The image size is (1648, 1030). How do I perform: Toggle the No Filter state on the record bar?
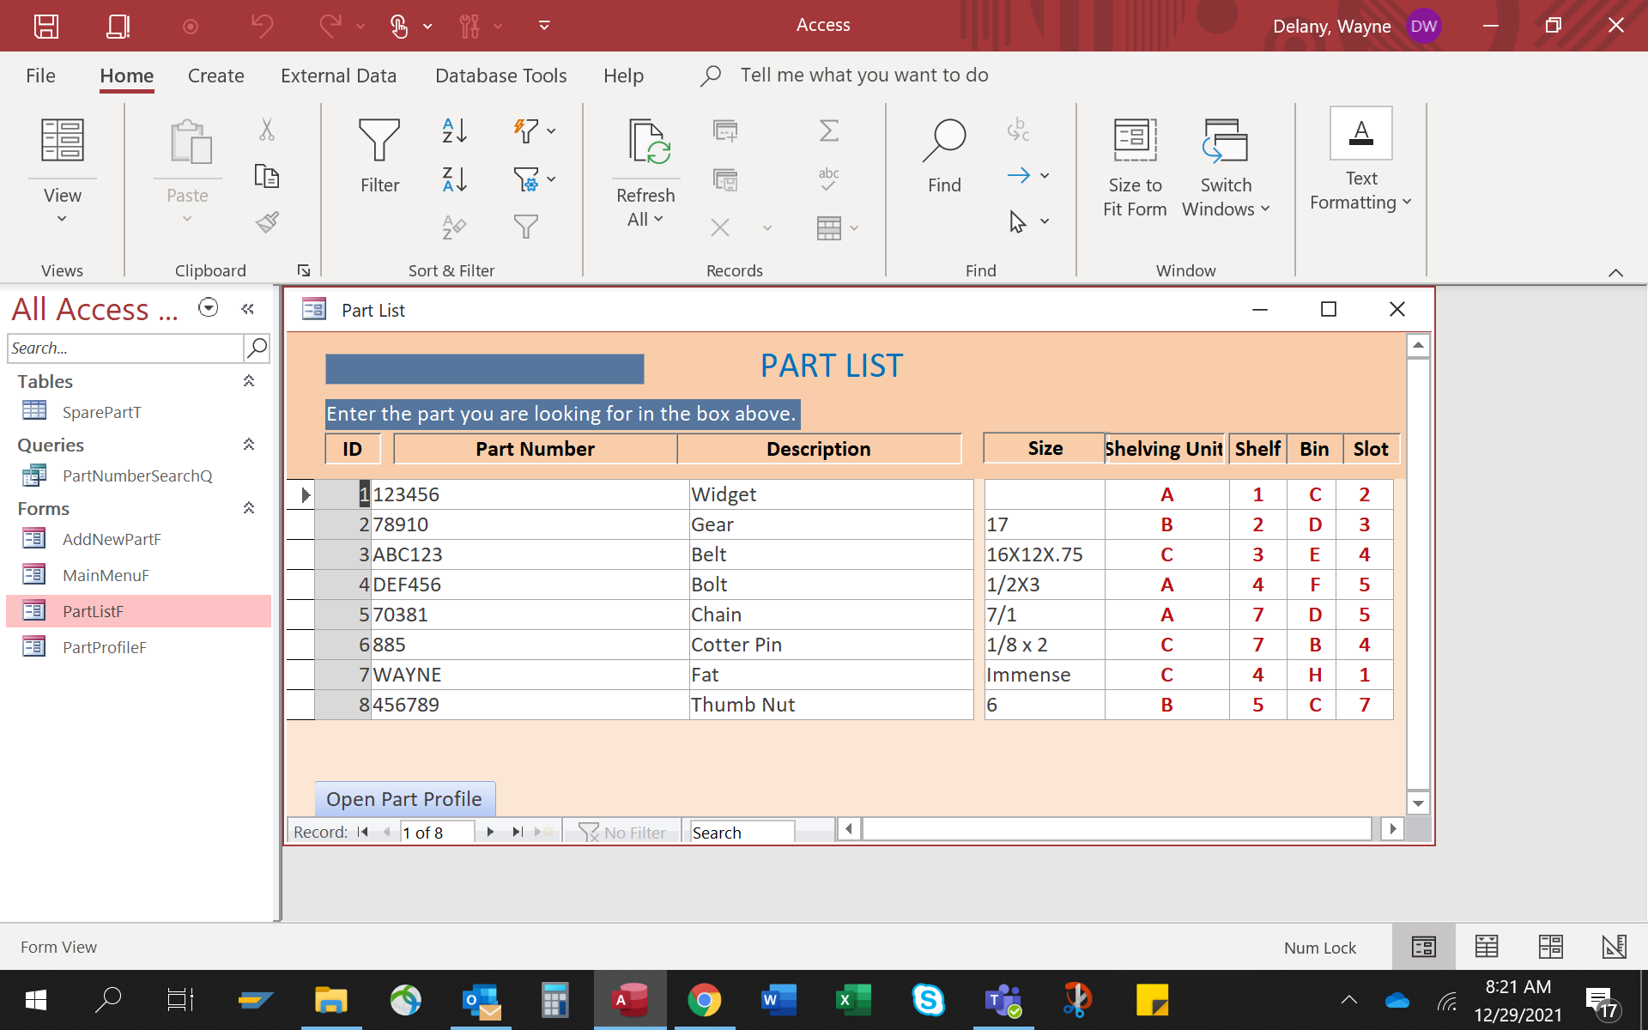click(x=621, y=831)
